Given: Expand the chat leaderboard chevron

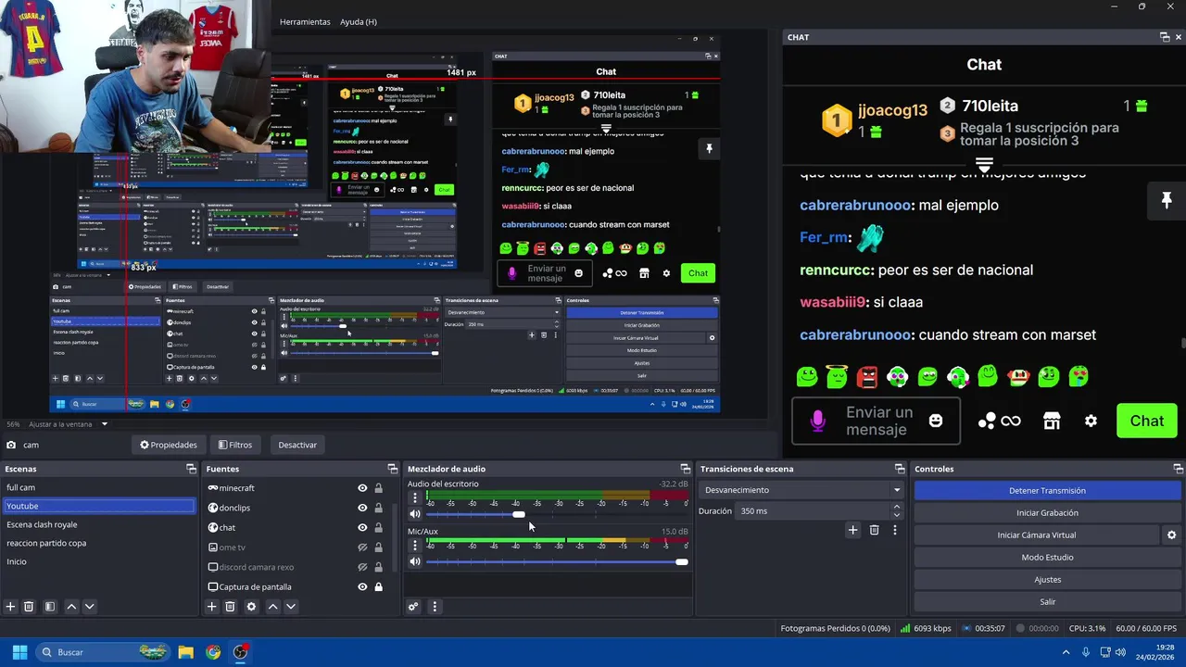Looking at the screenshot, I should coord(984,164).
